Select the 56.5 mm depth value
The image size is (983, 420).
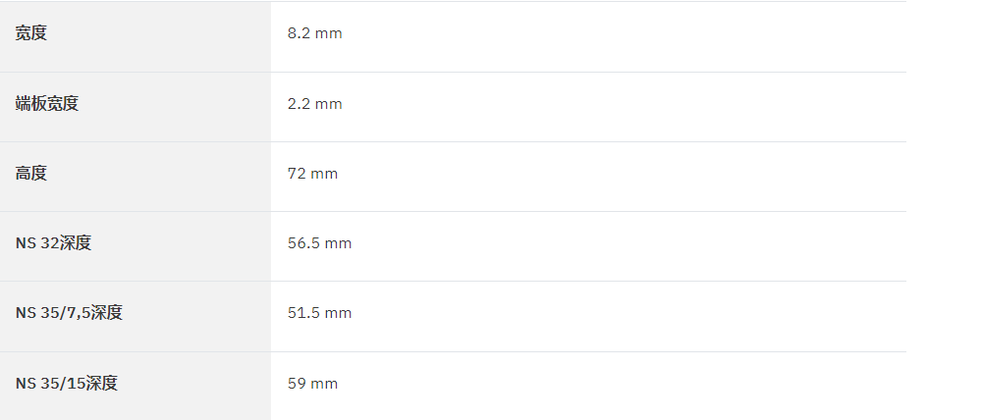(x=320, y=243)
